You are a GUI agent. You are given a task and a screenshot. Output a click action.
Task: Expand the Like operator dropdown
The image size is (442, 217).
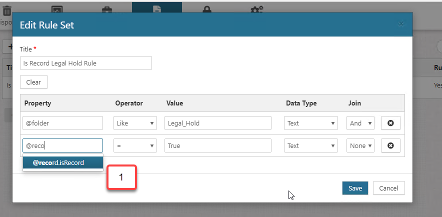(x=133, y=123)
